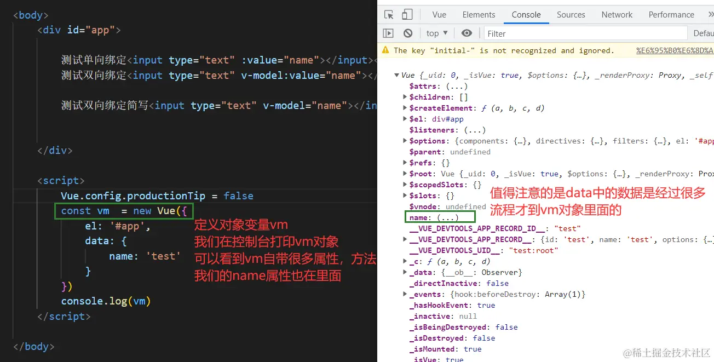Switch to the Performance tab
This screenshot has width=714, height=362.
point(671,15)
